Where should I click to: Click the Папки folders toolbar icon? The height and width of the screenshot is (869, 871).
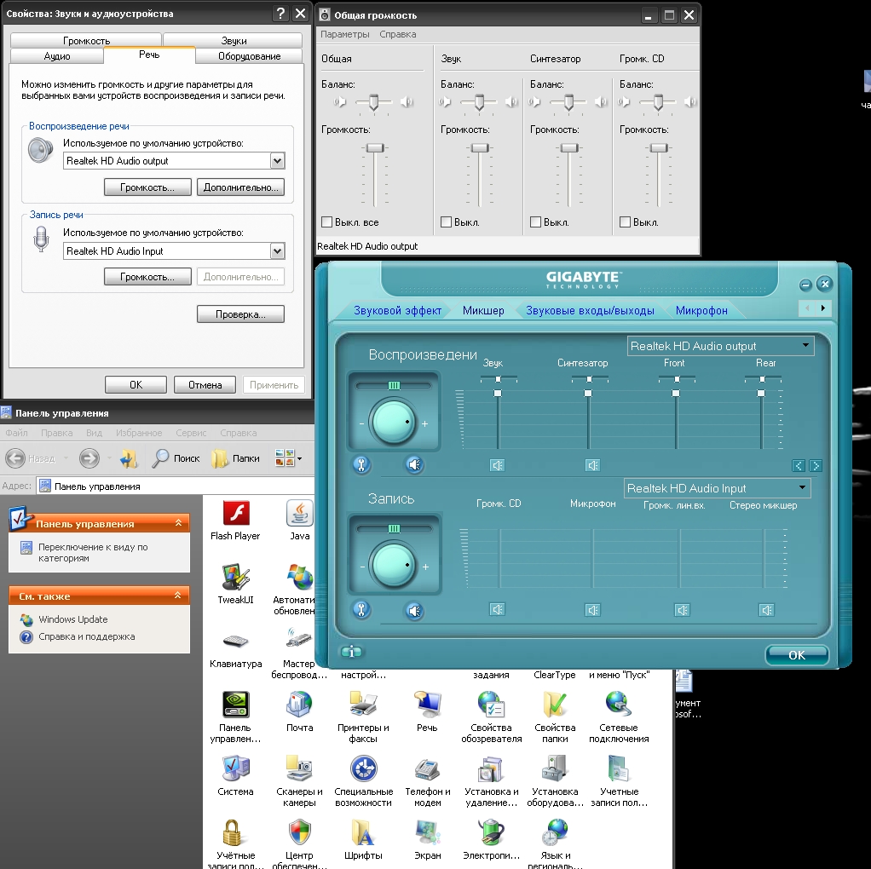[x=235, y=458]
